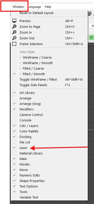Image resolution: width=94 pixels, height=204 pixels.
Task: Disable the Cuts / Layers panel
Action: click(49, 126)
